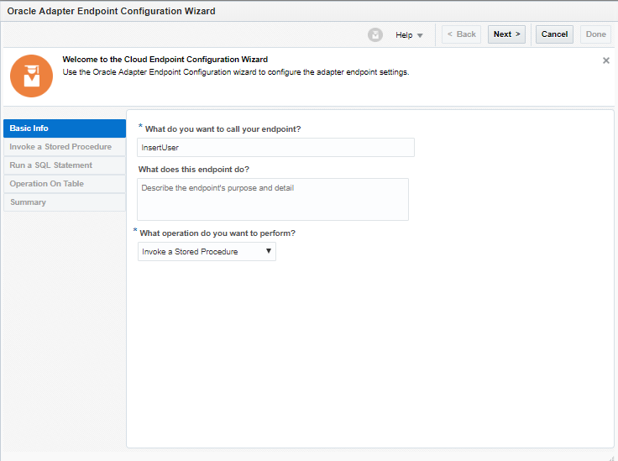Click the Welcome to the Cloud Endpoint heading
Screen dimensions: 618x461
pos(165,60)
